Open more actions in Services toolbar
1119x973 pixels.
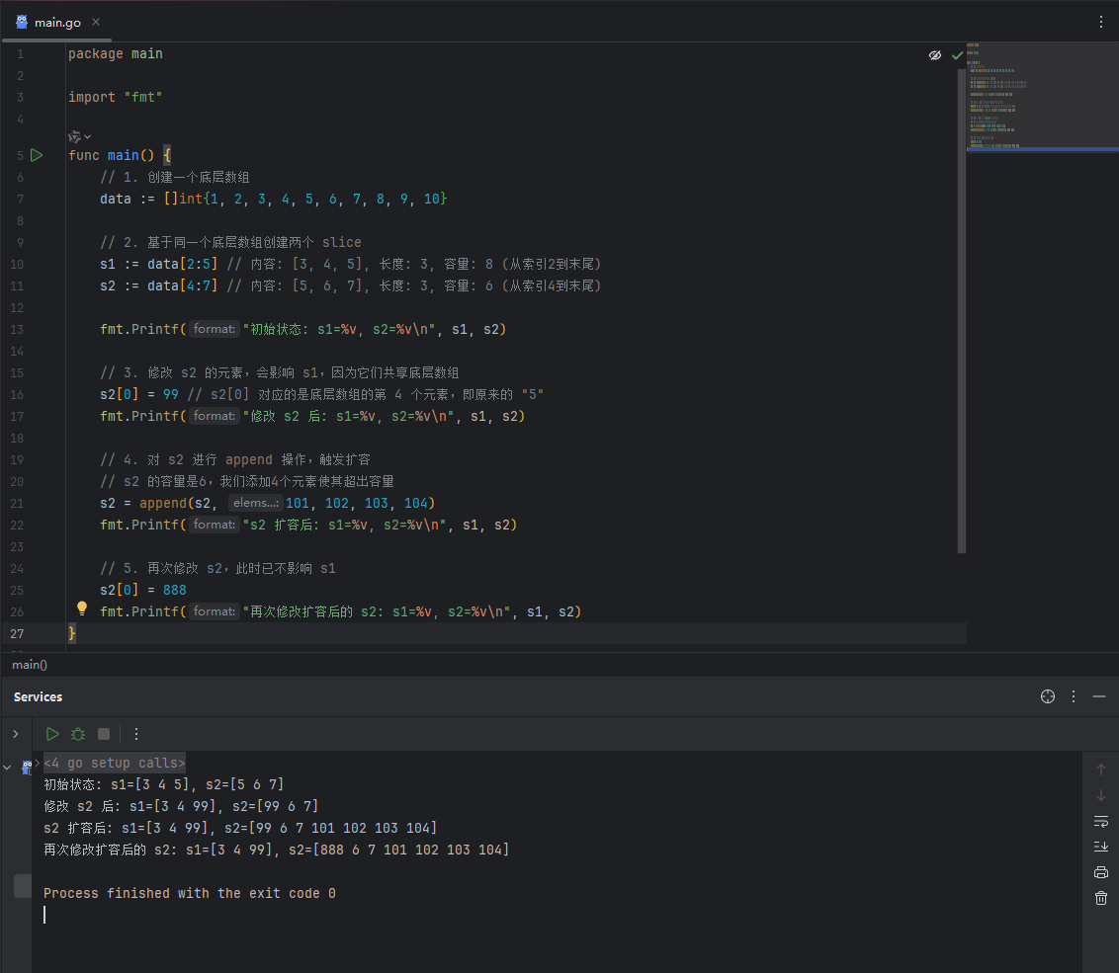[136, 734]
